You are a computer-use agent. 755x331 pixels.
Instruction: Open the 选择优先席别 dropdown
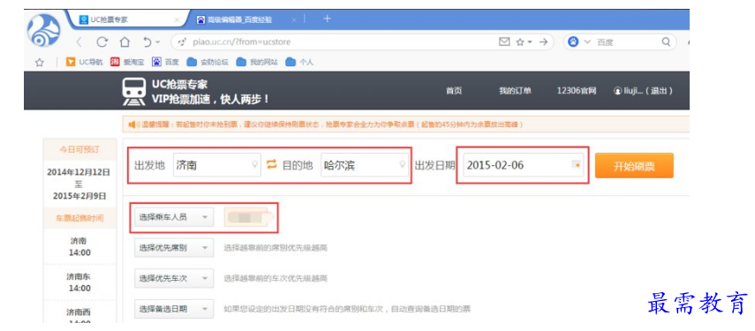[x=173, y=248]
